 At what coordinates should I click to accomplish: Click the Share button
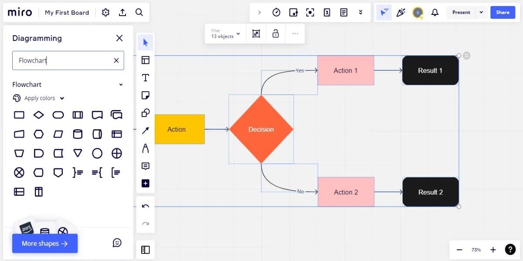pyautogui.click(x=503, y=12)
